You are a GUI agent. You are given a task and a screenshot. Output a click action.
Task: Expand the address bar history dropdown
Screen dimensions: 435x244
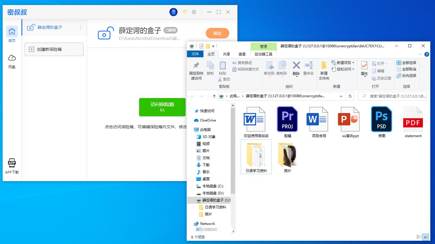[341, 96]
